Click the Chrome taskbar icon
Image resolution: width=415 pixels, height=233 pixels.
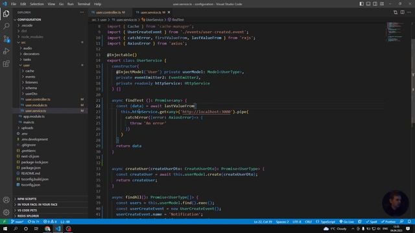pyautogui.click(x=47, y=228)
